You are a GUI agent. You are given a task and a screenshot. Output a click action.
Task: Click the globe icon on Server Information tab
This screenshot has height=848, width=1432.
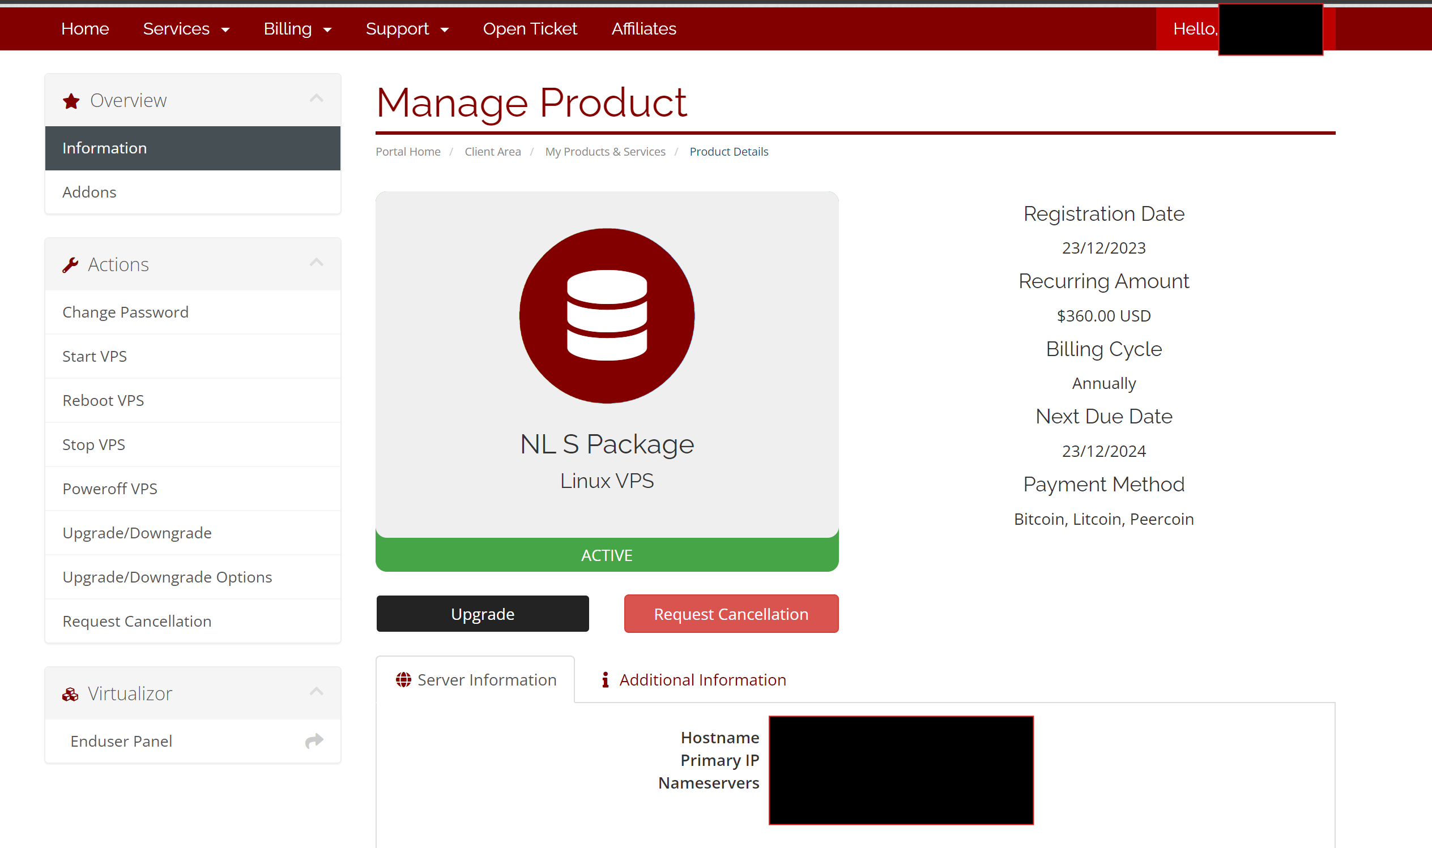click(403, 679)
